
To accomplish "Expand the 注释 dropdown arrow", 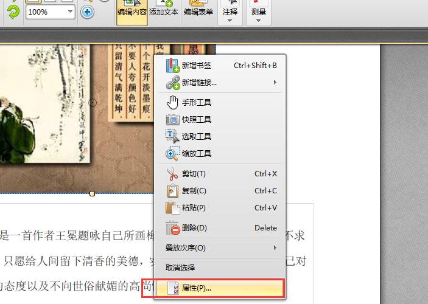I will pos(230,21).
